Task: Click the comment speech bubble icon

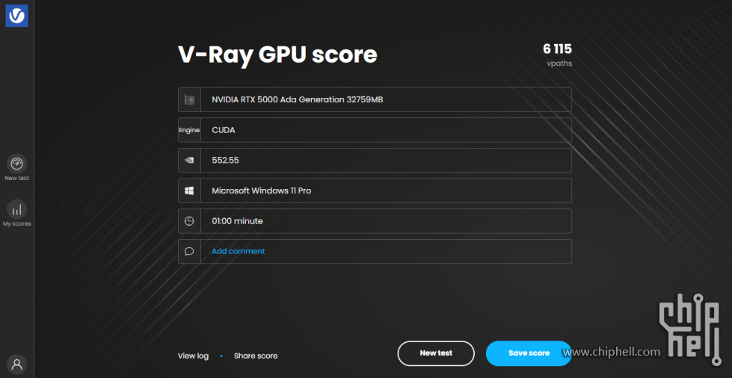Action: [189, 251]
